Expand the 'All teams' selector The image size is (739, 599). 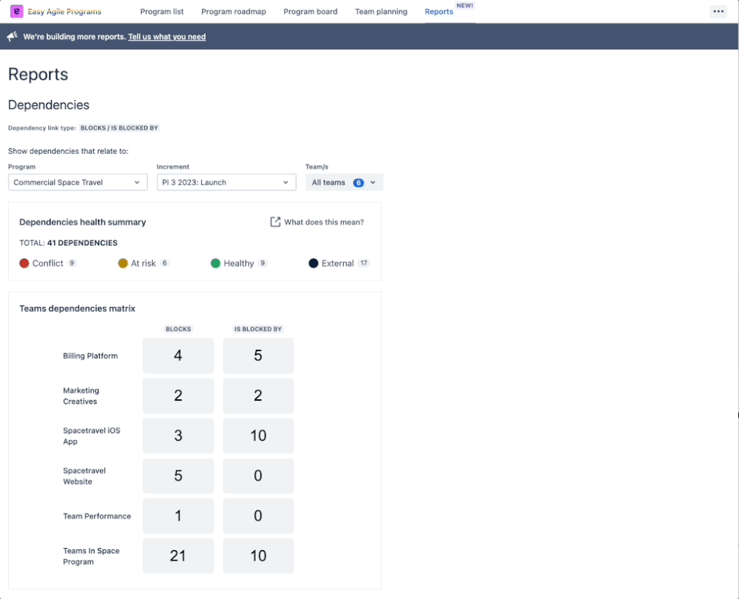[344, 182]
